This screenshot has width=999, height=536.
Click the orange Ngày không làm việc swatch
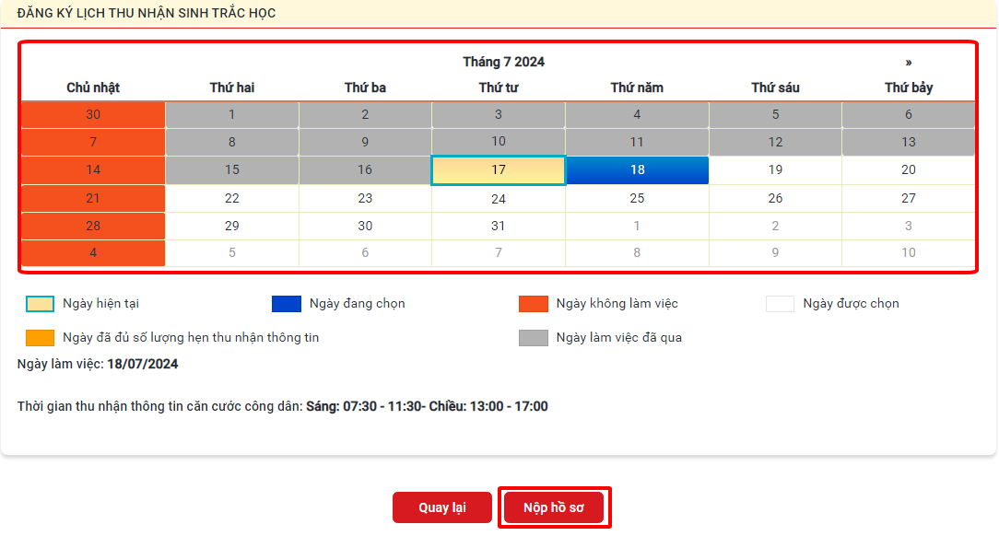tap(534, 304)
